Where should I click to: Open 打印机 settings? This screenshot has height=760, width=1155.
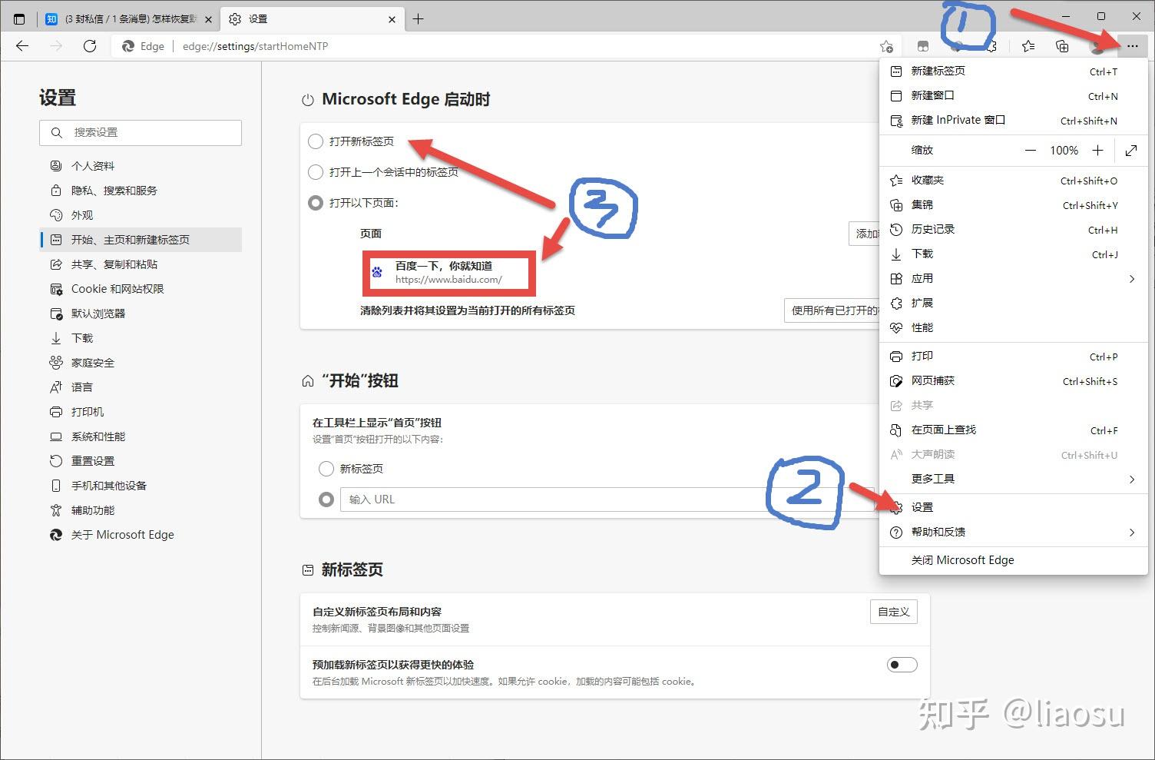141,412
